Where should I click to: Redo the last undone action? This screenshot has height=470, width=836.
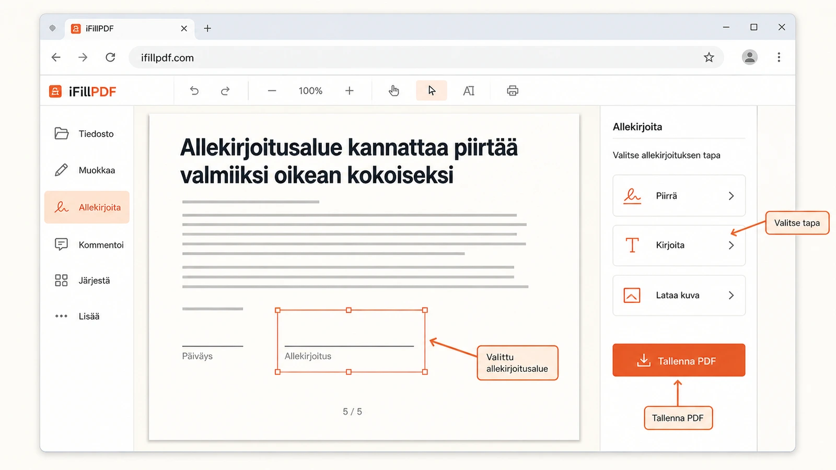(x=225, y=91)
